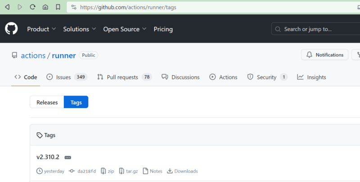Bookmark this page with bookmark icon
The width and height of the screenshot is (360, 182).
click(58, 7)
